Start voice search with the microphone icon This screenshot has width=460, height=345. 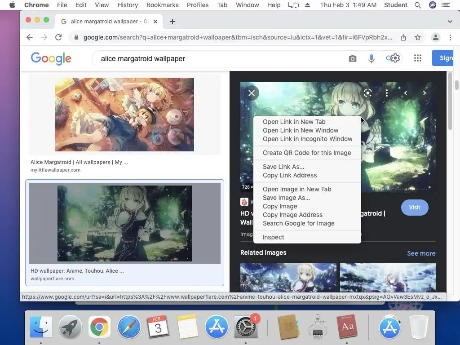(371, 59)
